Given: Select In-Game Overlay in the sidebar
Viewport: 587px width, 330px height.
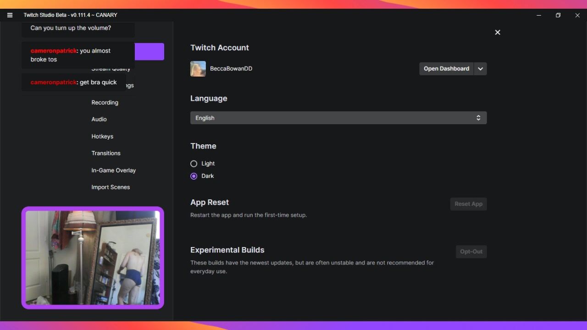Looking at the screenshot, I should click(x=114, y=170).
